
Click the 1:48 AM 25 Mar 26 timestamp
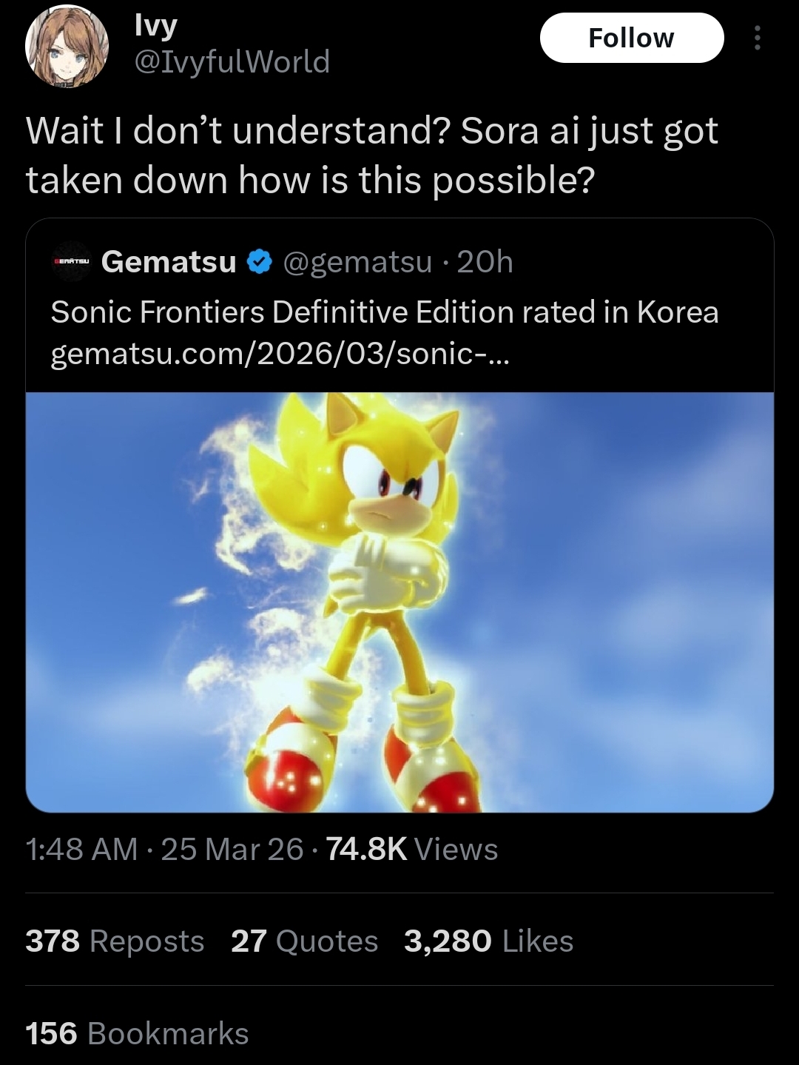pyautogui.click(x=164, y=849)
